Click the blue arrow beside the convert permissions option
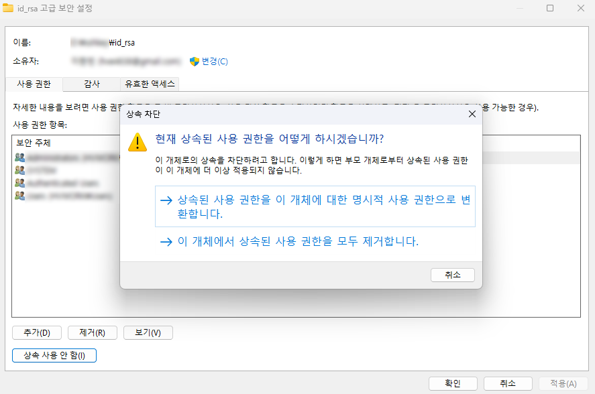 click(166, 200)
